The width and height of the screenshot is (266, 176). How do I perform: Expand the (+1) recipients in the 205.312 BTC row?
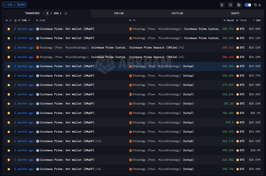181,48
